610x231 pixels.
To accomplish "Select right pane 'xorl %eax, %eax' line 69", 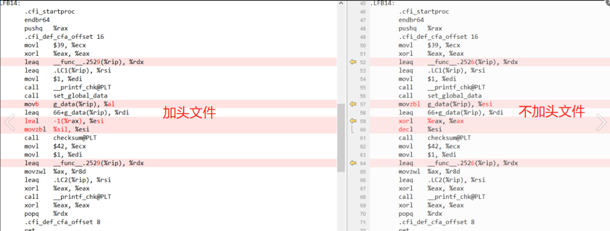I will 431,206.
